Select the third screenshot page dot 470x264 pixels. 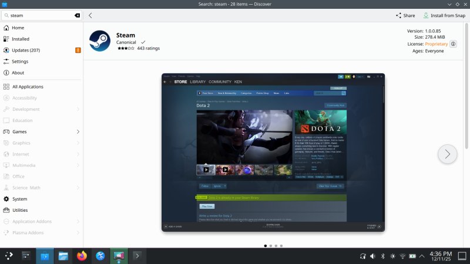276,246
